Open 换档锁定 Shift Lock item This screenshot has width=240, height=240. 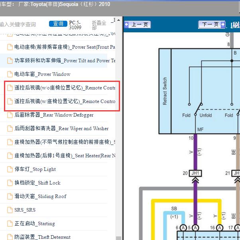click(37, 182)
